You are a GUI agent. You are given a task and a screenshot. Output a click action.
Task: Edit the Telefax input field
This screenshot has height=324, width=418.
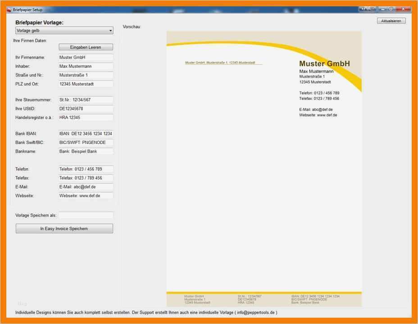[x=86, y=178]
